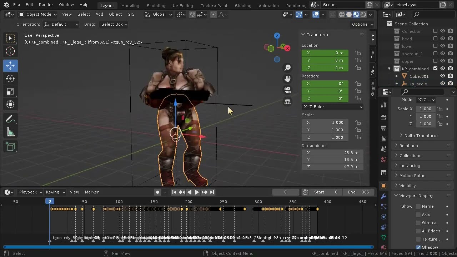Open the File menu
Image resolution: width=457 pixels, height=257 pixels.
(16, 5)
